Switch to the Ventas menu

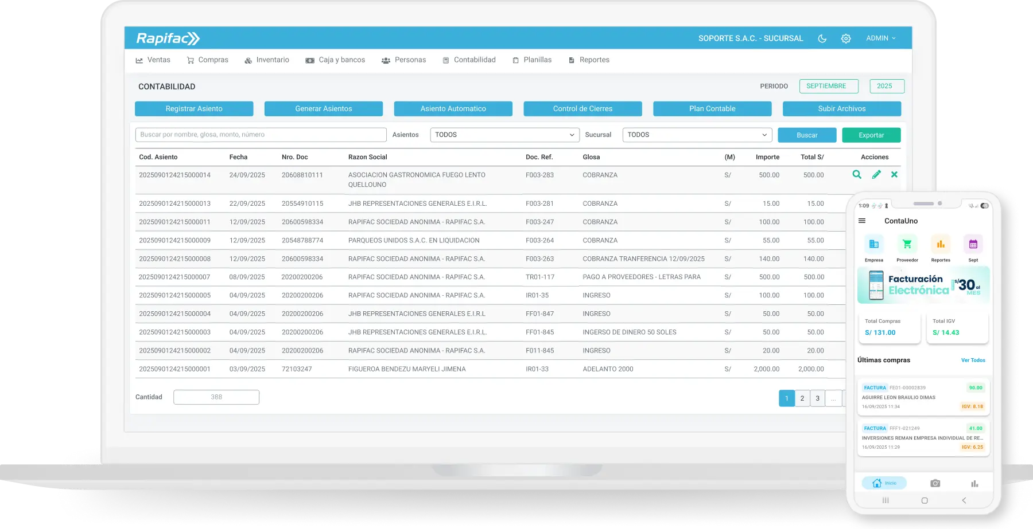pos(159,60)
